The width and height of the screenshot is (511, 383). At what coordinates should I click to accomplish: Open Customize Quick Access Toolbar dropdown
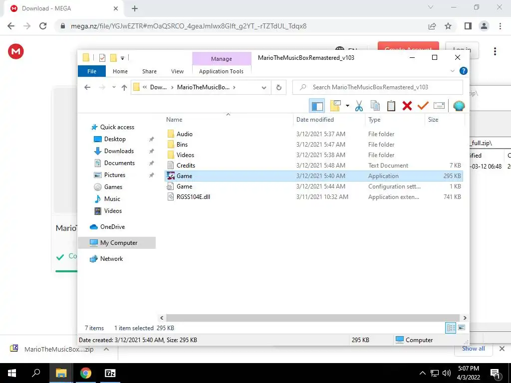(123, 58)
